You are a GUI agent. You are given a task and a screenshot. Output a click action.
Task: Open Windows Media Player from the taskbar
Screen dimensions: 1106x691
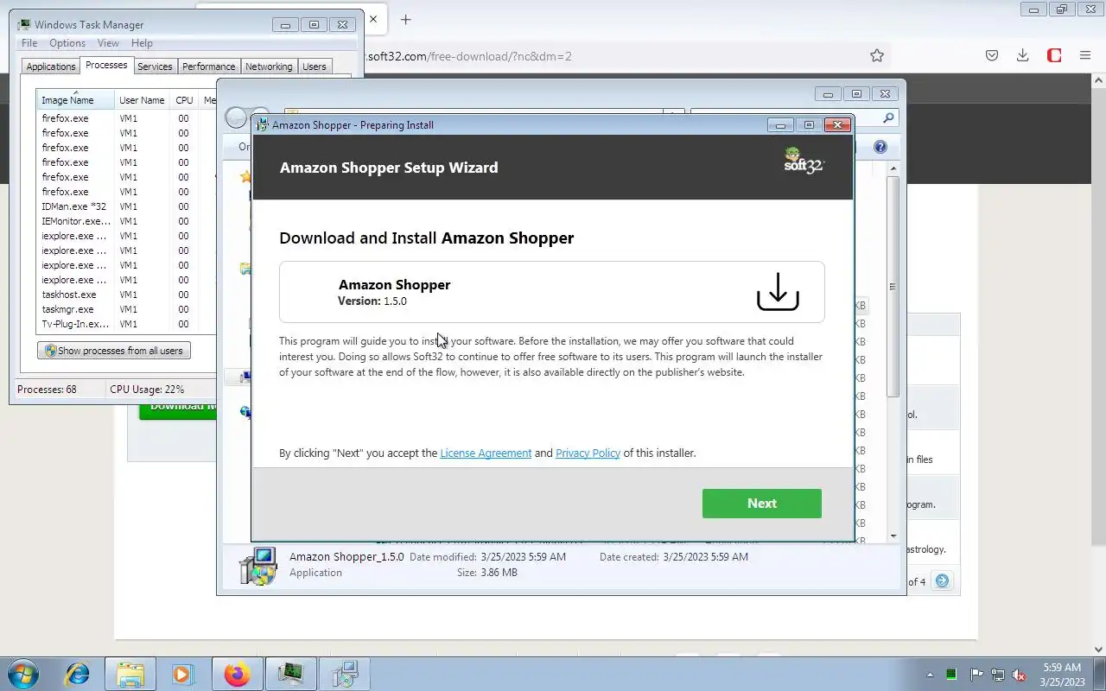click(182, 674)
